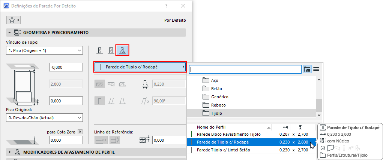
Task: Open the Favorites star button
Action: [x=13, y=20]
